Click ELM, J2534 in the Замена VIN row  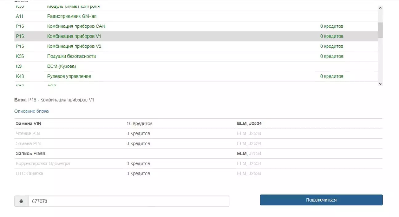point(249,123)
